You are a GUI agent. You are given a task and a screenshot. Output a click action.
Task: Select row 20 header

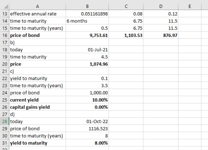click(x=4, y=64)
